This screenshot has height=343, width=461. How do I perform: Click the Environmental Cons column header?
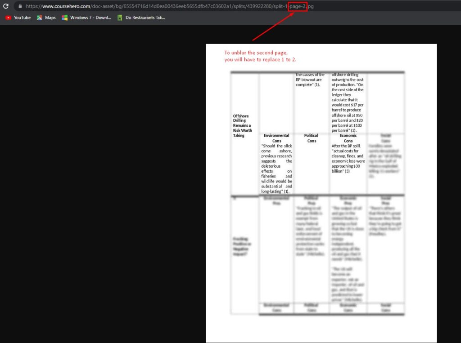(276, 138)
